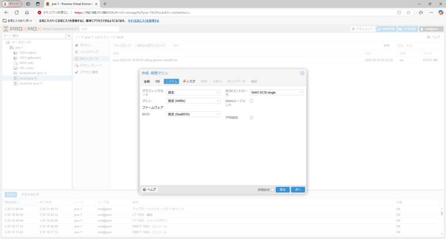446x239 pixels.
Task: Close the 作成: 仮想マシン dialog
Action: point(302,73)
